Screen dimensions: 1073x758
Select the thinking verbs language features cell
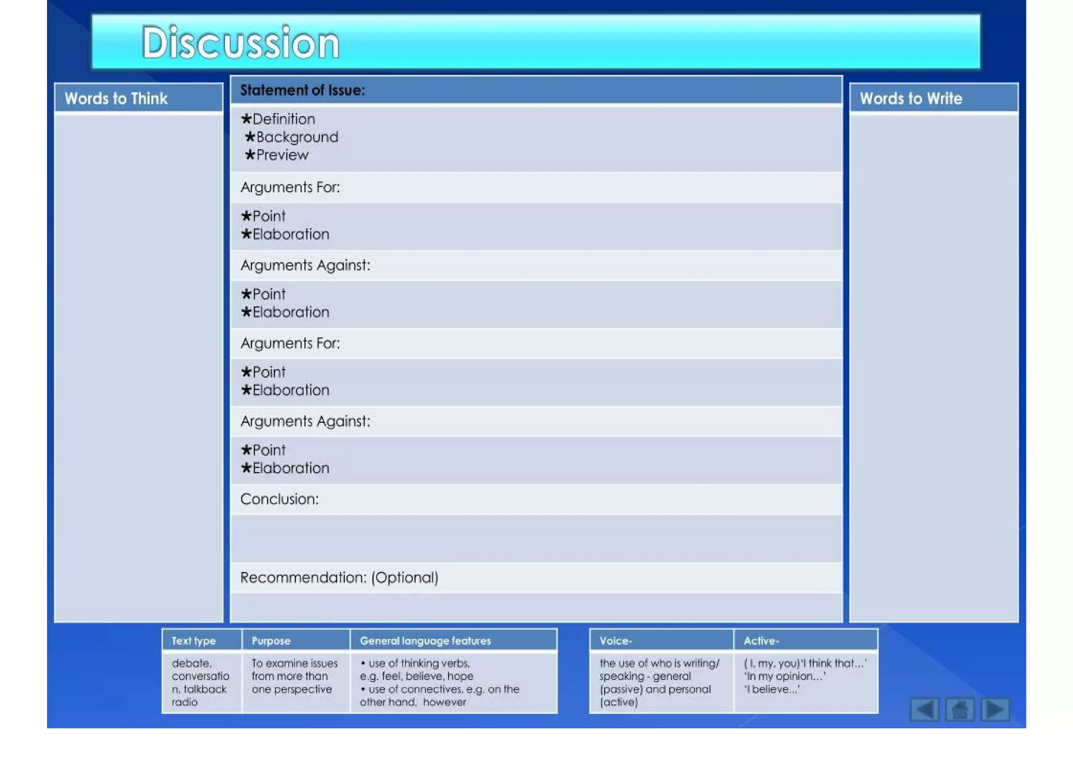click(454, 683)
